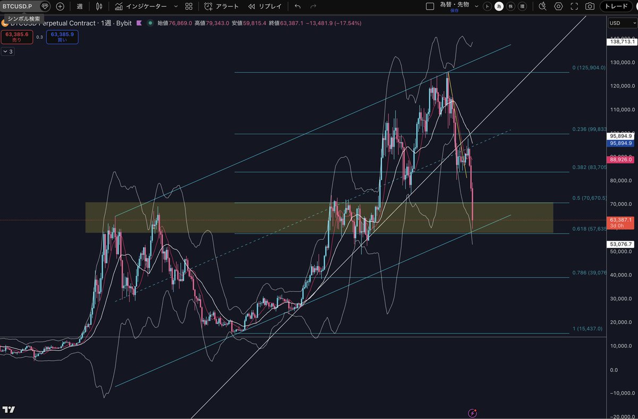The height and width of the screenshot is (419, 638).
Task: Open chart settings hexagon icon
Action: [558, 6]
